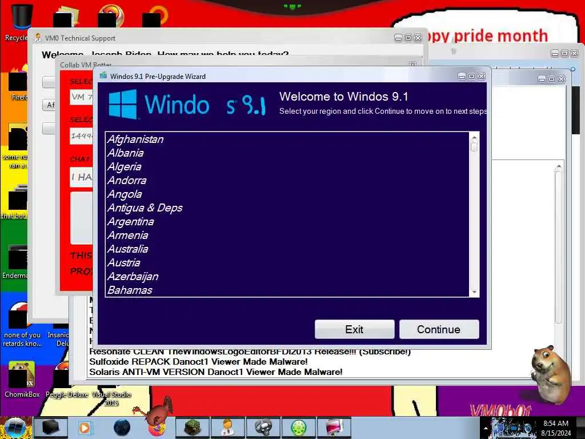Open the black printer-like taskbar icon
Image resolution: width=585 pixels, height=439 pixels.
[51, 428]
